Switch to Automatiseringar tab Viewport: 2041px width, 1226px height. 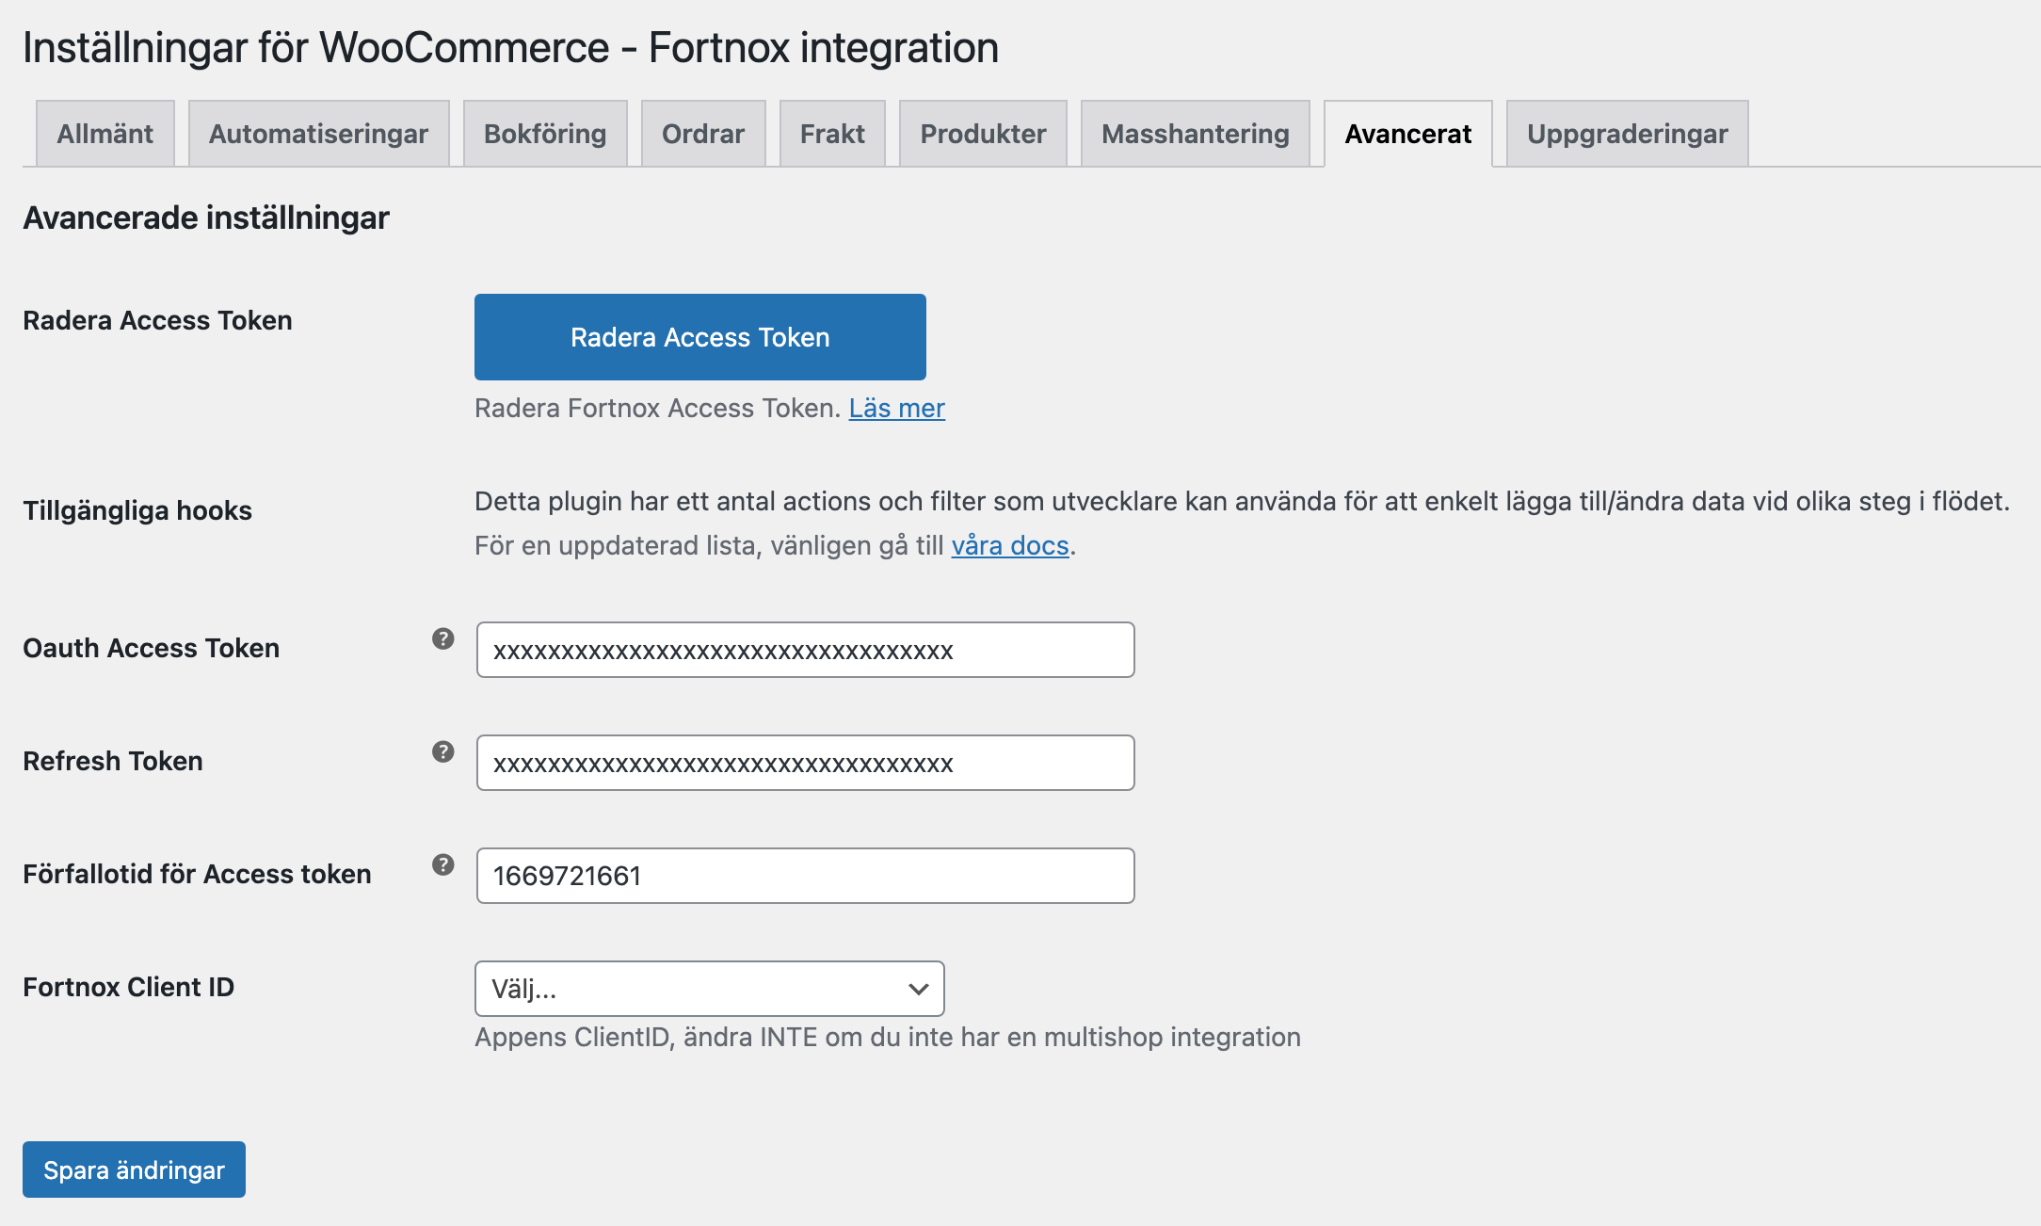coord(318,134)
